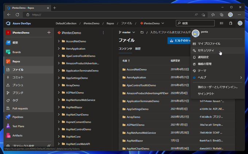Select the AspNetChartDemo tree folder
248x154 pixels.
(x=77, y=115)
